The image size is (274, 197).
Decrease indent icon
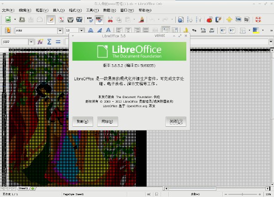pyautogui.click(x=223, y=31)
